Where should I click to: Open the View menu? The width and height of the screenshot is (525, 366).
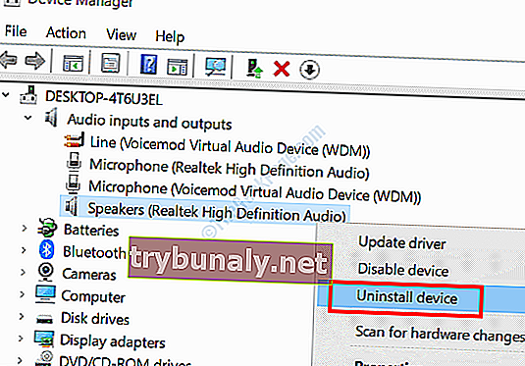[x=122, y=34]
